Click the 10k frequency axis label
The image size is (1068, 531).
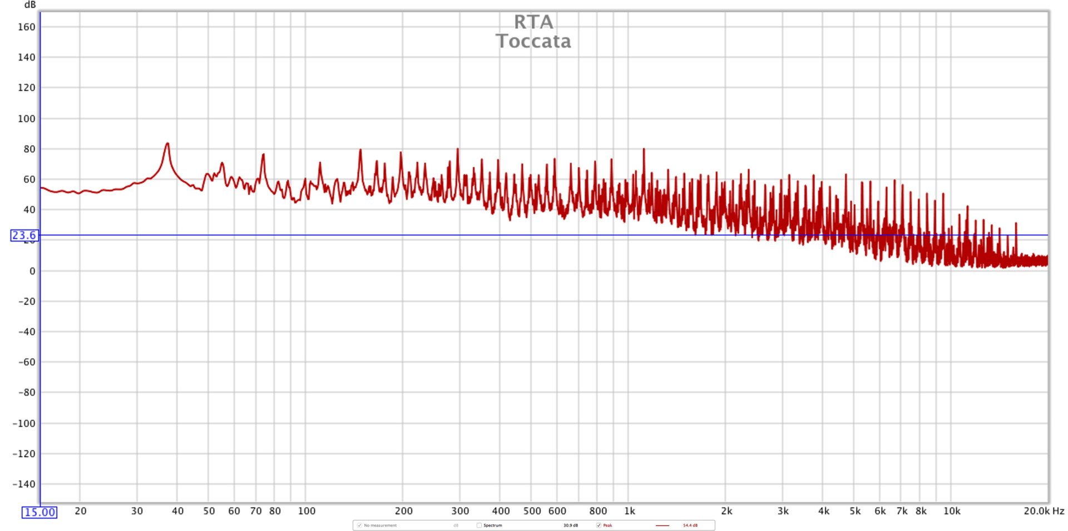[952, 511]
